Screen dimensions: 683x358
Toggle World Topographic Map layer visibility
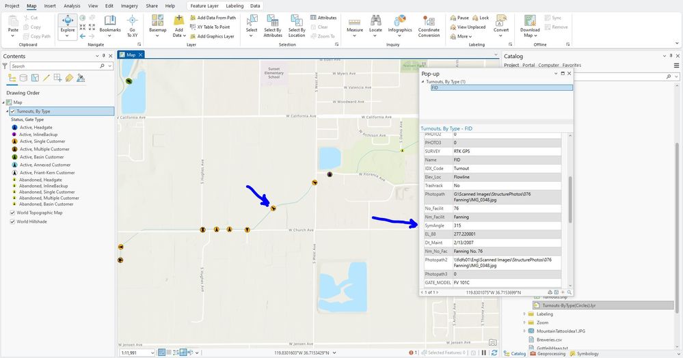pyautogui.click(x=12, y=213)
